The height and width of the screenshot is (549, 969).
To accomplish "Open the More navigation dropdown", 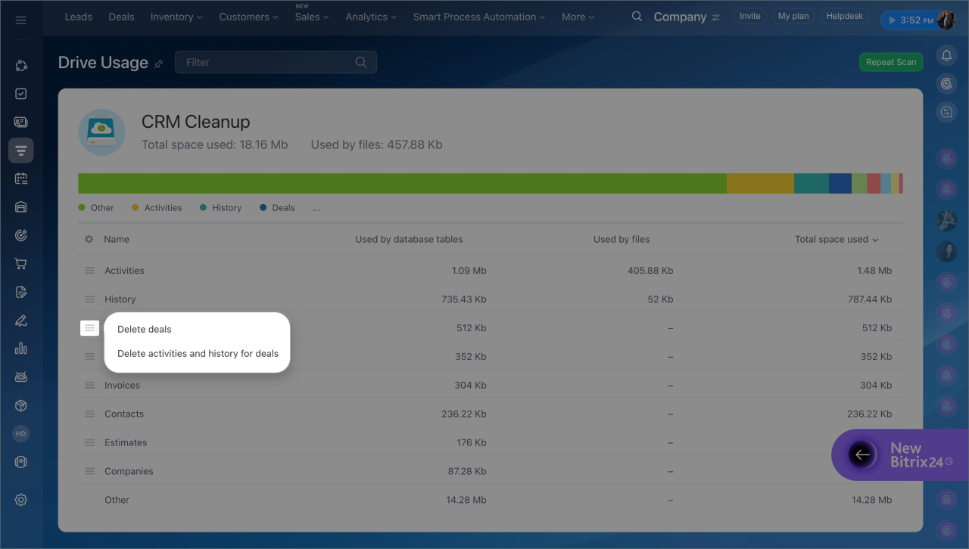I will pos(578,17).
